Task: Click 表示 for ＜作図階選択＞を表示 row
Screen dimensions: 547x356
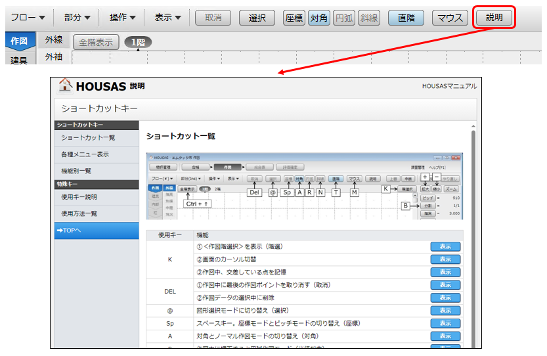Action: (445, 247)
